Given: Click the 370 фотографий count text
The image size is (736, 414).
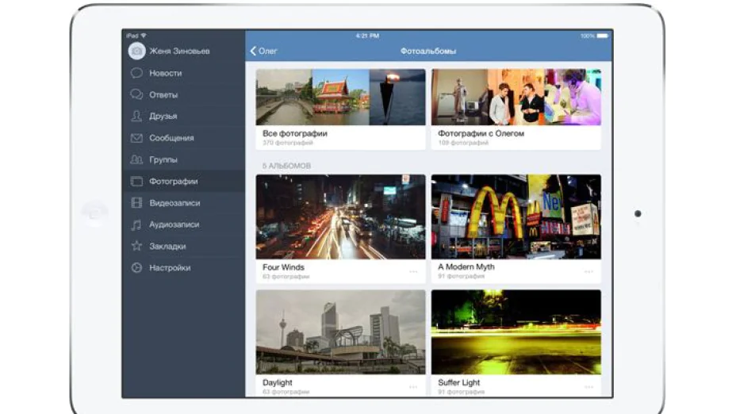Looking at the screenshot, I should point(287,143).
